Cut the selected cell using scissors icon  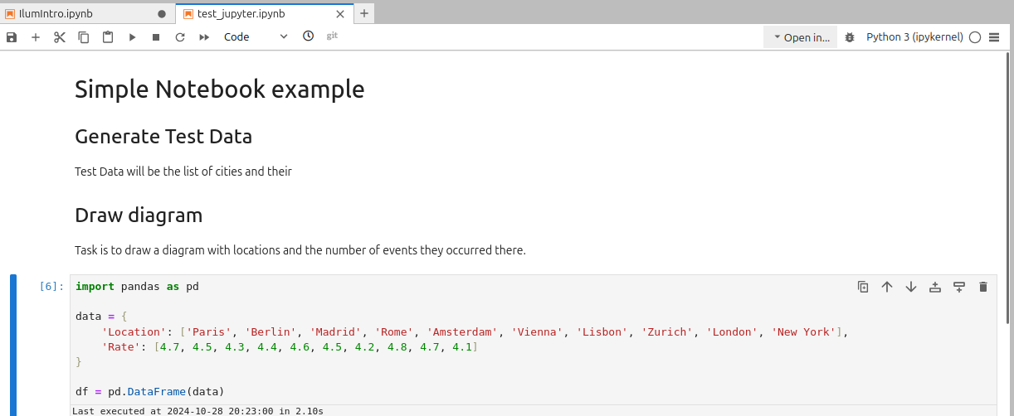[x=60, y=37]
